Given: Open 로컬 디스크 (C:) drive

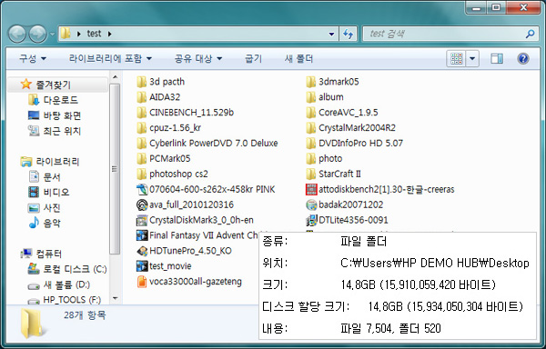Looking at the screenshot, I should point(75,269).
